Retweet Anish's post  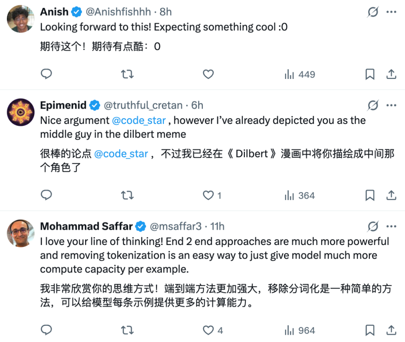coord(127,74)
